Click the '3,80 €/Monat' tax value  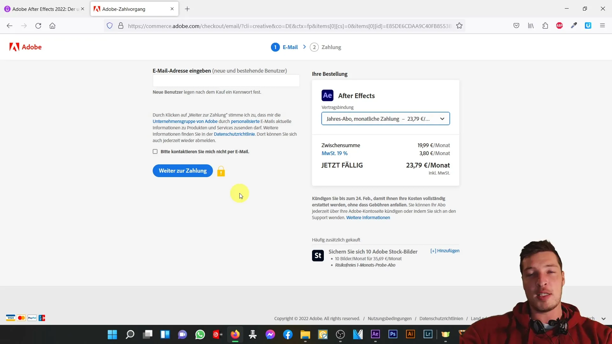coord(434,153)
